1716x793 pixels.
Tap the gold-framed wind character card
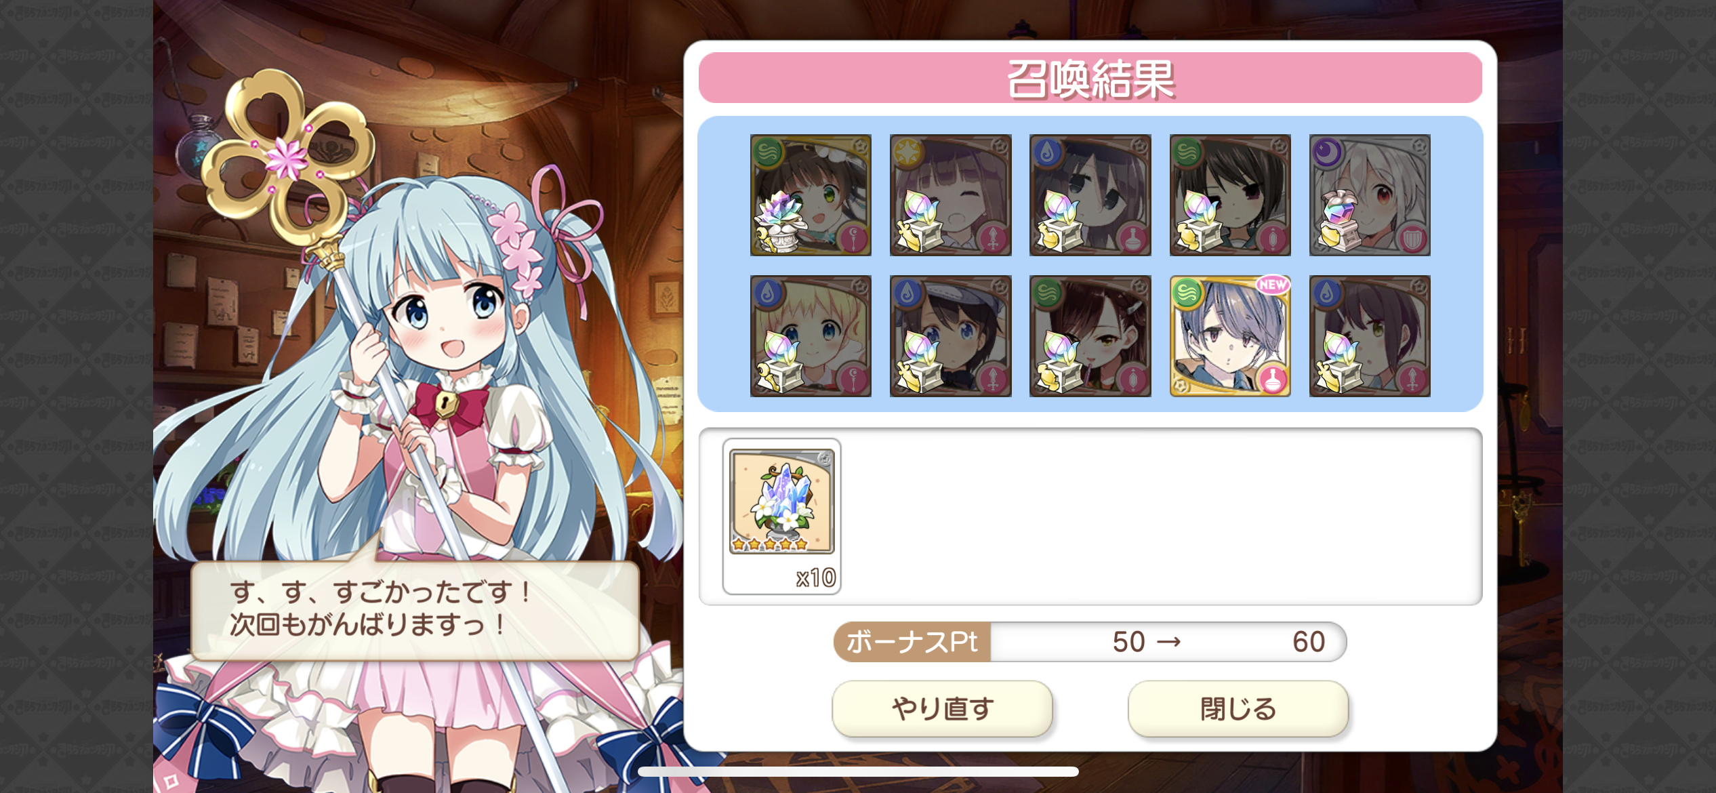coord(1229,335)
